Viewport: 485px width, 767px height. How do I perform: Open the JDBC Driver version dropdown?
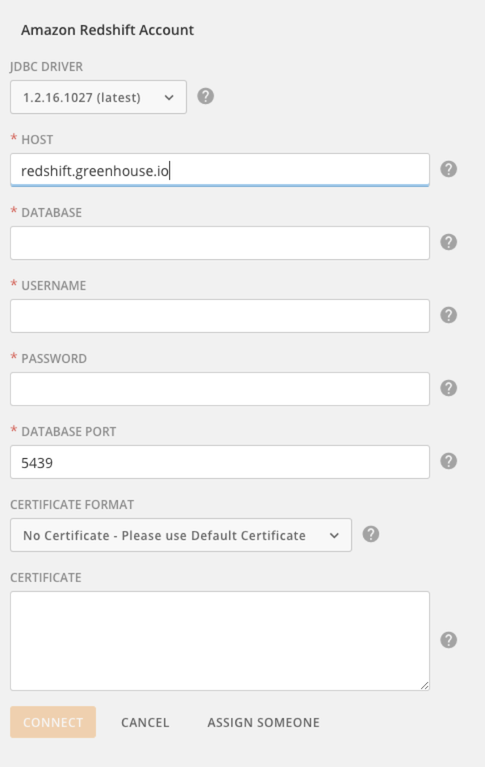98,97
